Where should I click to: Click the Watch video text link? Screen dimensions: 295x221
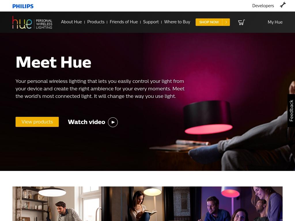tap(86, 122)
